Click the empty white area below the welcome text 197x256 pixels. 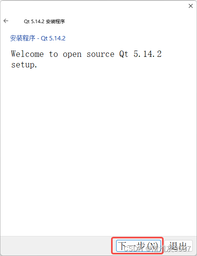(98, 147)
